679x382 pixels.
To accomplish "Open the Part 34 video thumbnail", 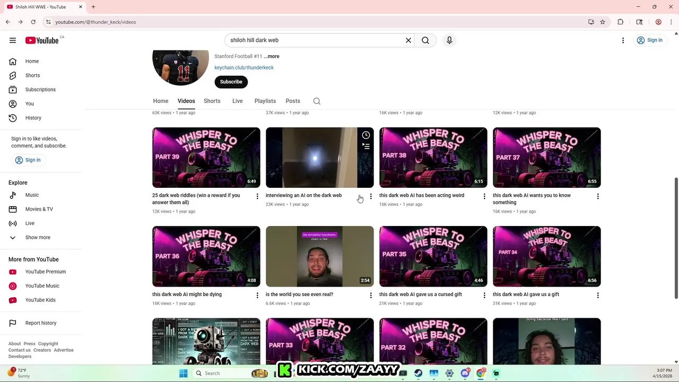I will (547, 257).
